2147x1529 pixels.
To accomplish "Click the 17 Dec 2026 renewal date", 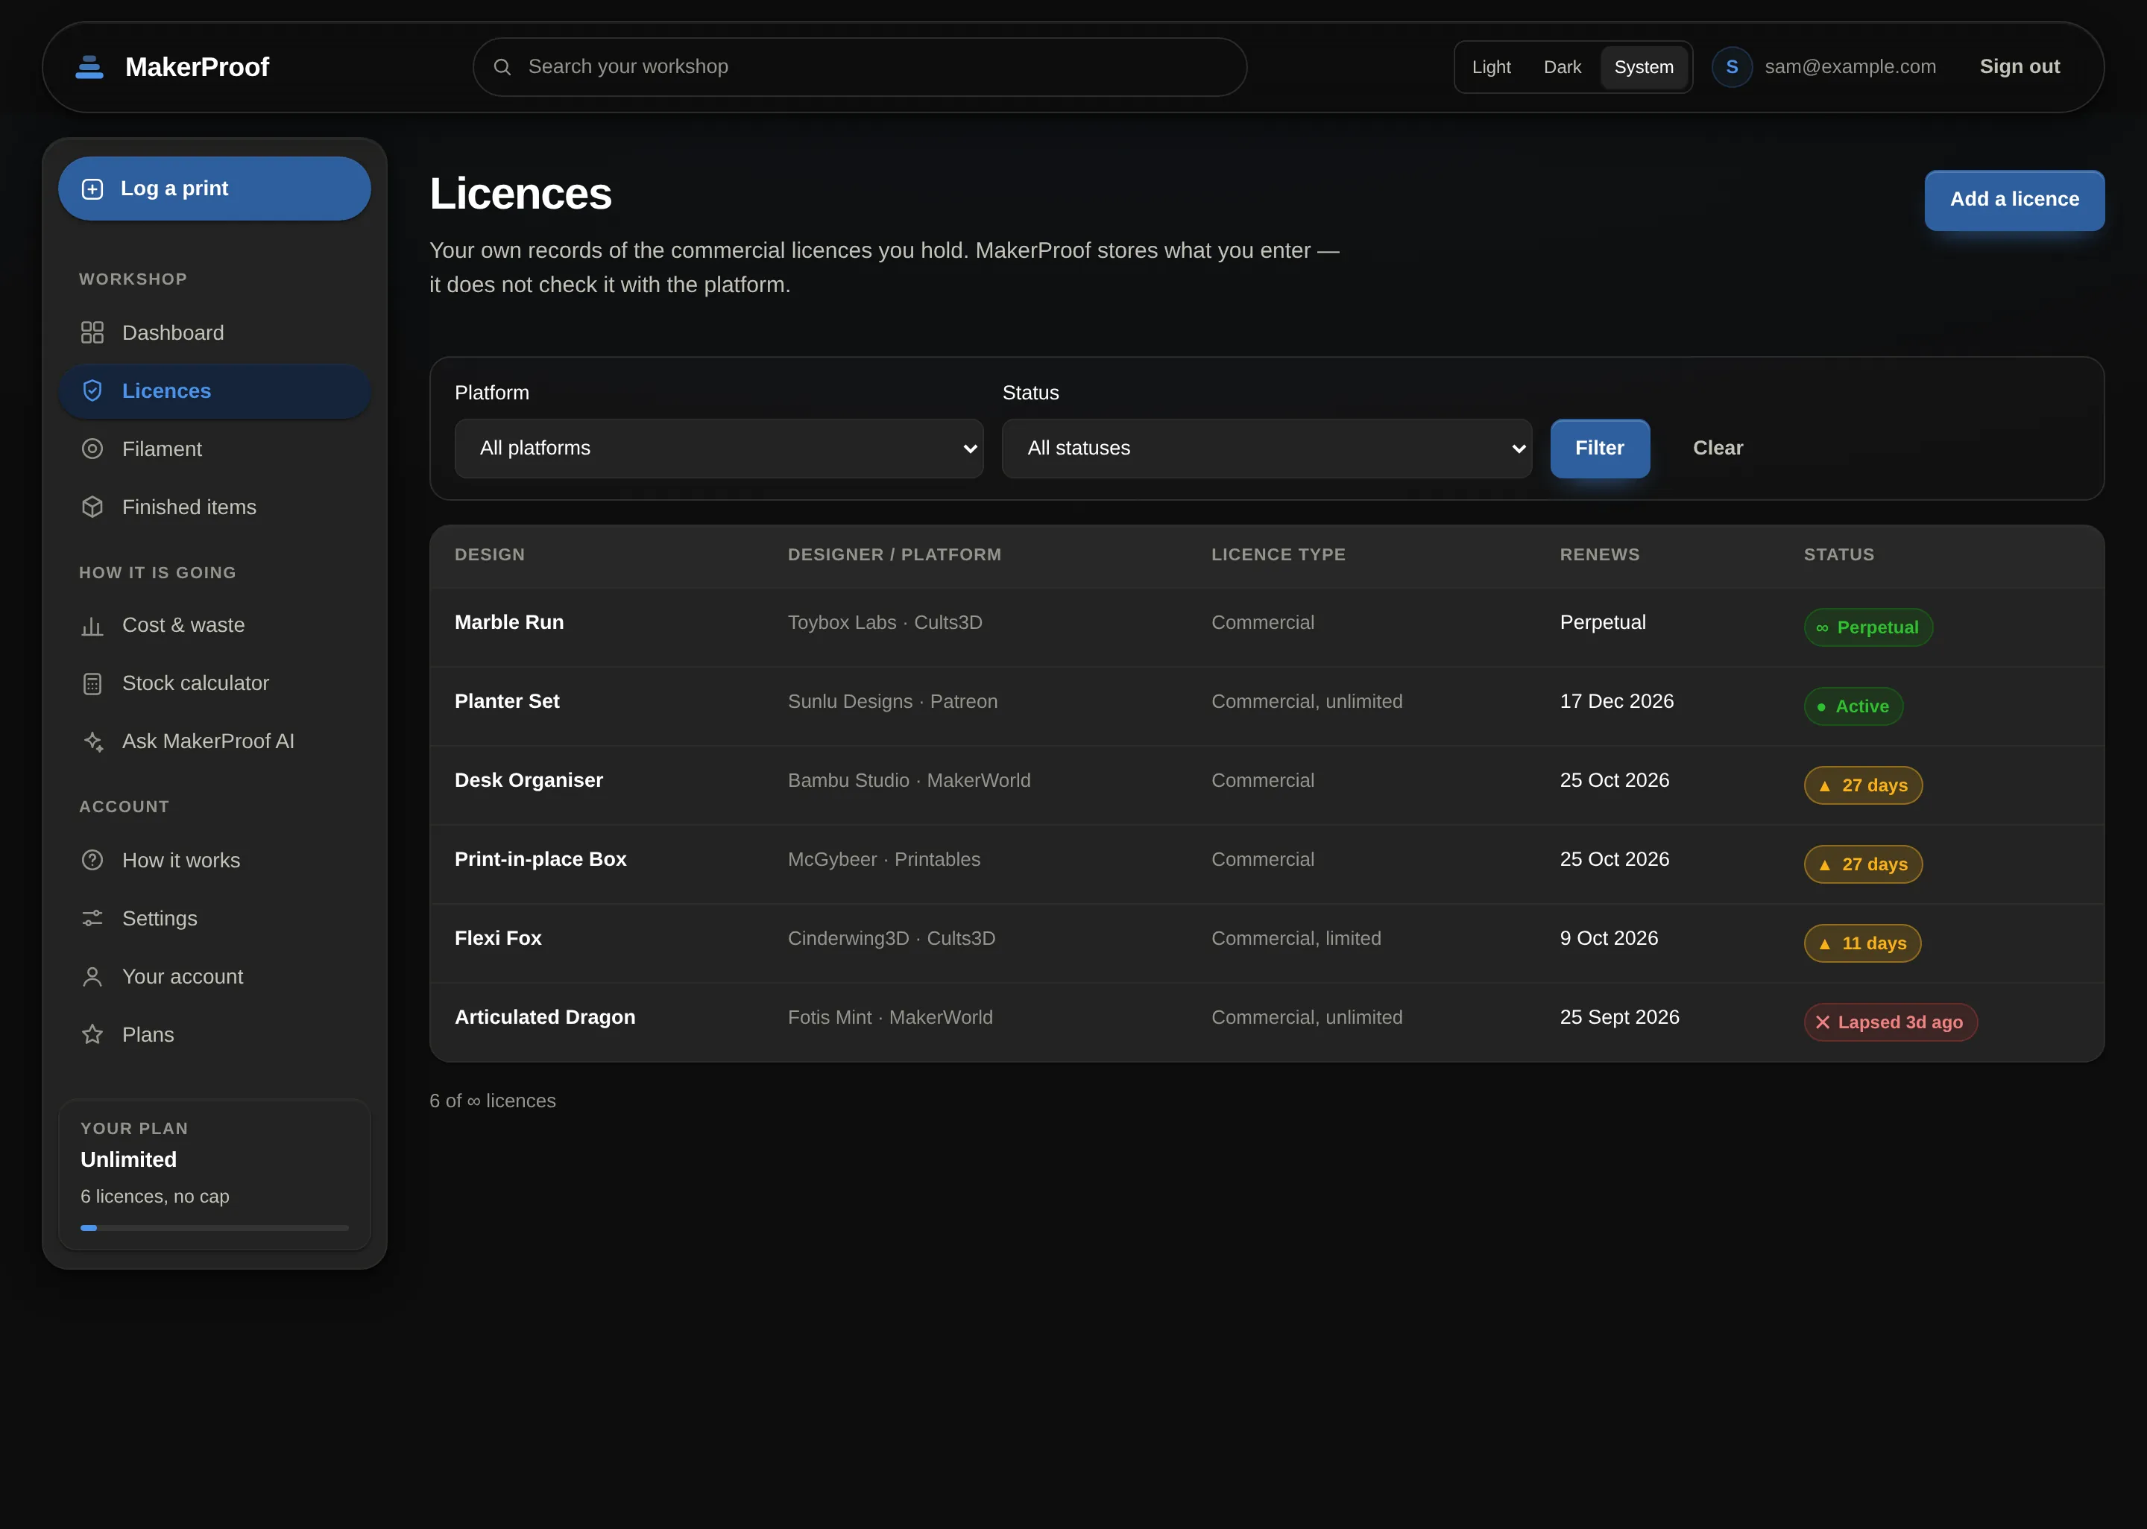I will (1617, 701).
